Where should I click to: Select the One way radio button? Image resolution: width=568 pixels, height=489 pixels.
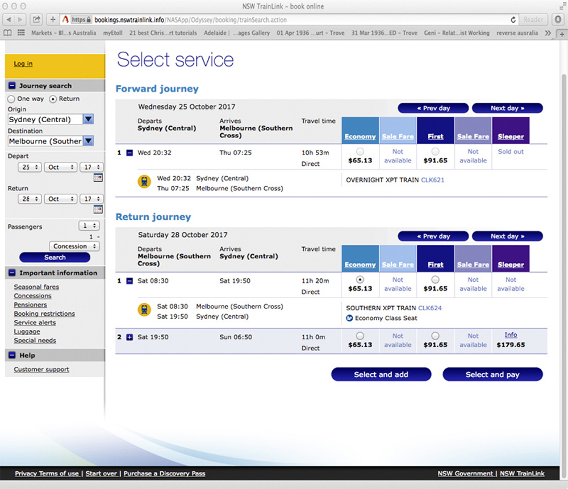11,99
